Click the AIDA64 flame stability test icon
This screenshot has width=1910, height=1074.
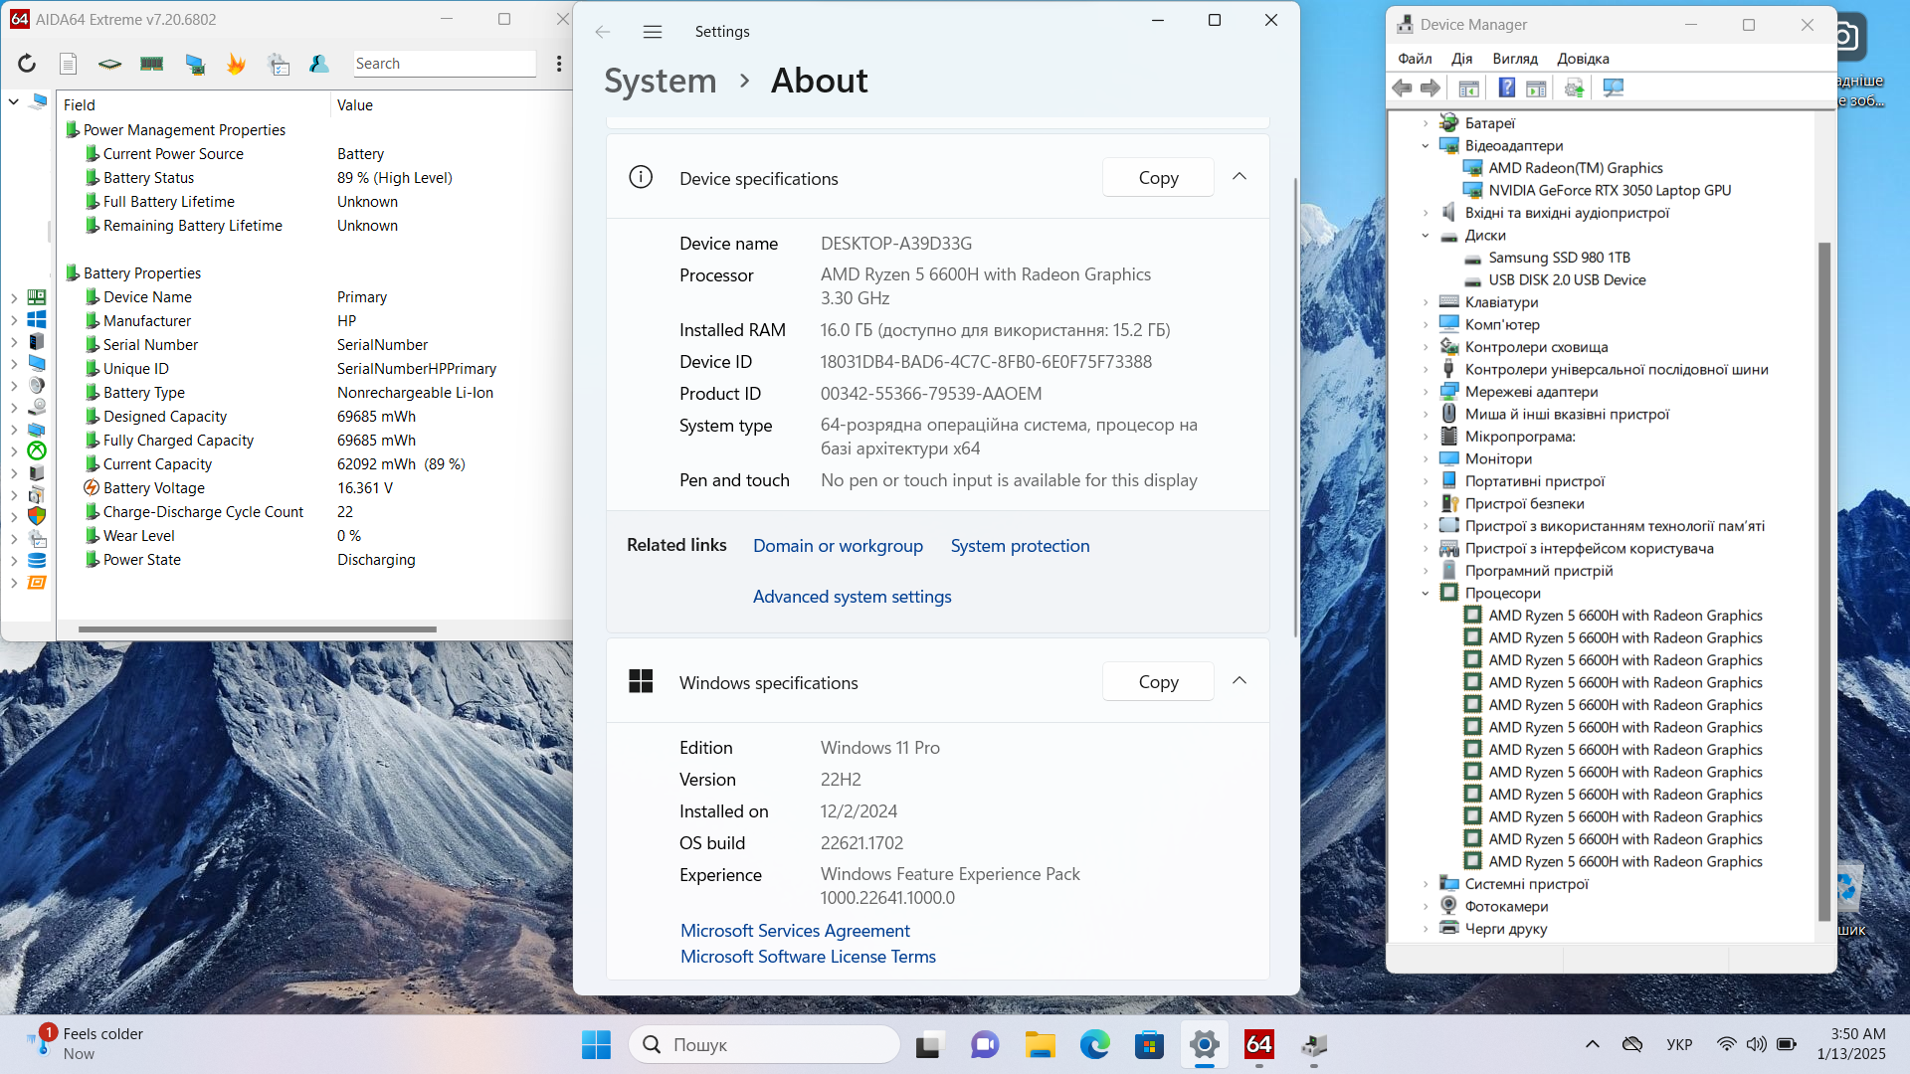coord(236,64)
